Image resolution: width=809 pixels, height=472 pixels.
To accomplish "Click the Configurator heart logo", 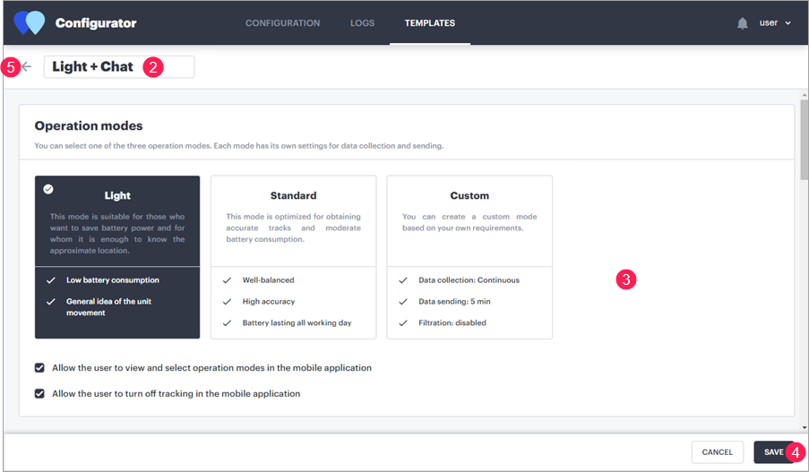I will pos(29,22).
